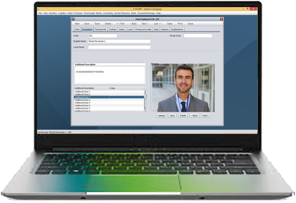Viewport: 296px width, 203px height.
Task: Click the Print toolbar item
Action: tap(180, 24)
